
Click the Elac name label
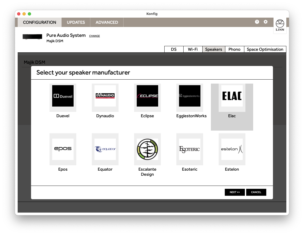[232, 116]
